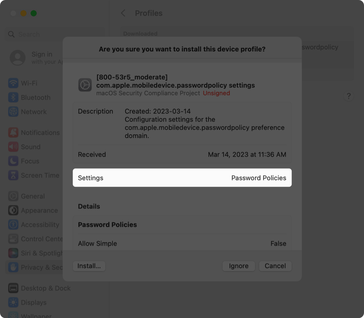This screenshot has width=364, height=318.
Task: Click the background swordpolicy profile entry
Action: coord(320,47)
